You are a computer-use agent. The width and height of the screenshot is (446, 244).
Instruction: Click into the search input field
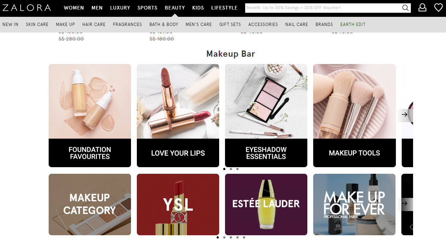click(322, 8)
